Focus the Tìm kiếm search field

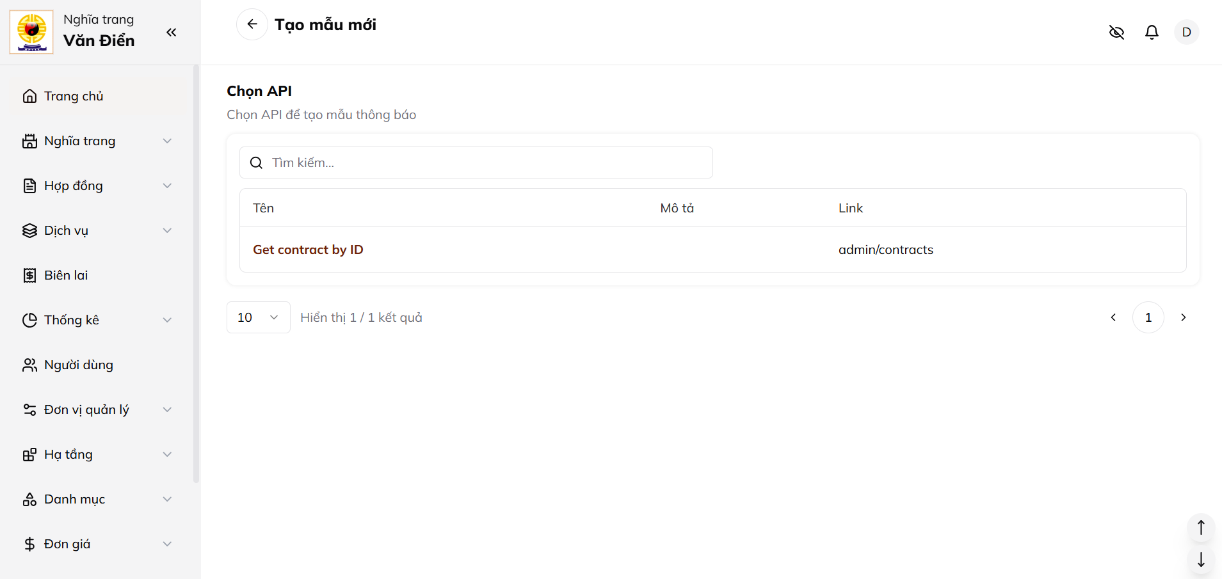(486, 163)
